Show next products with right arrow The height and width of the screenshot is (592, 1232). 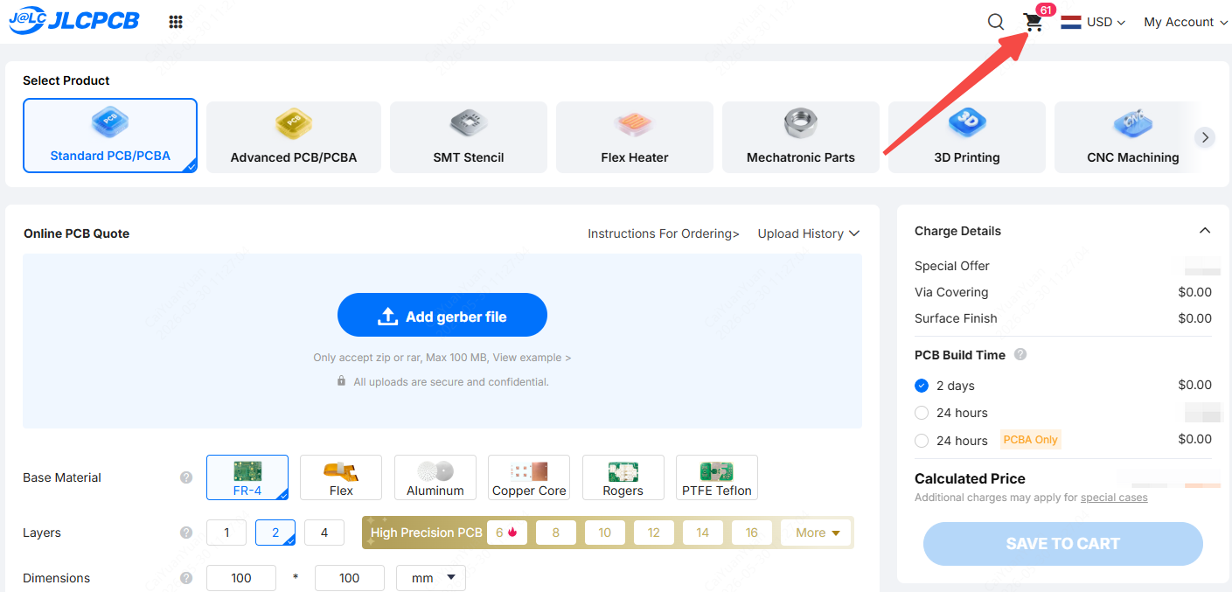click(1205, 137)
